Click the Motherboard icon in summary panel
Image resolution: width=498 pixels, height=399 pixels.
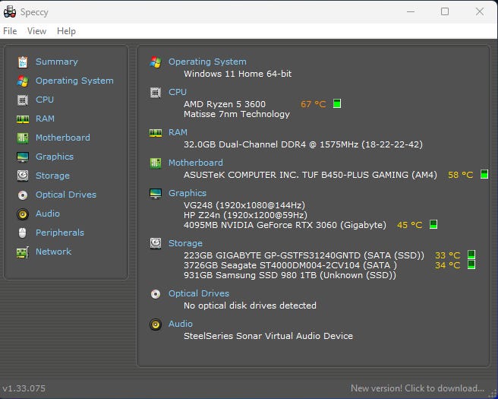(156, 163)
